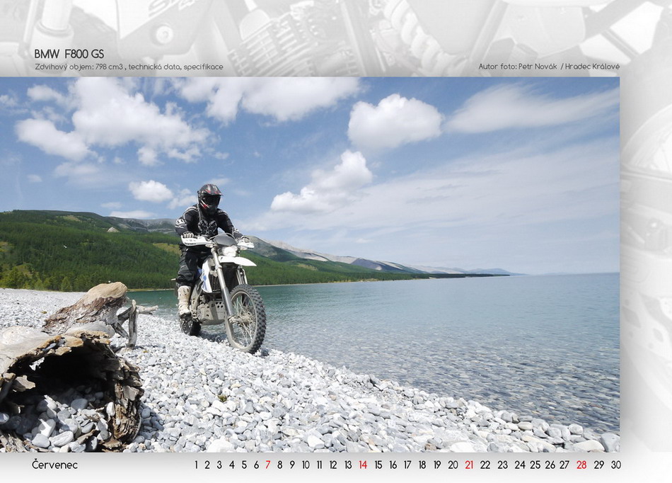The height and width of the screenshot is (483, 672).
Task: Select red Sunday date 7
Action: [268, 465]
